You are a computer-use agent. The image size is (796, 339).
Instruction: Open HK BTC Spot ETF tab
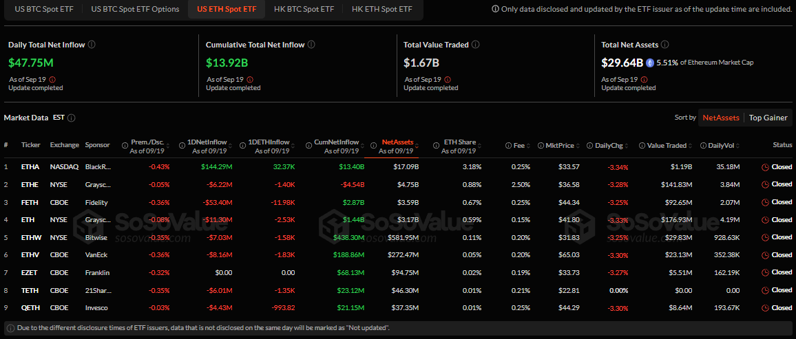[x=304, y=9]
